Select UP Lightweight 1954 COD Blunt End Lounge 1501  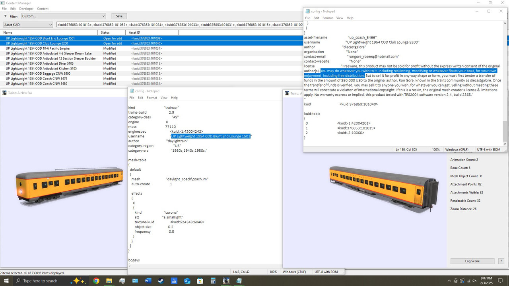click(151, 38)
